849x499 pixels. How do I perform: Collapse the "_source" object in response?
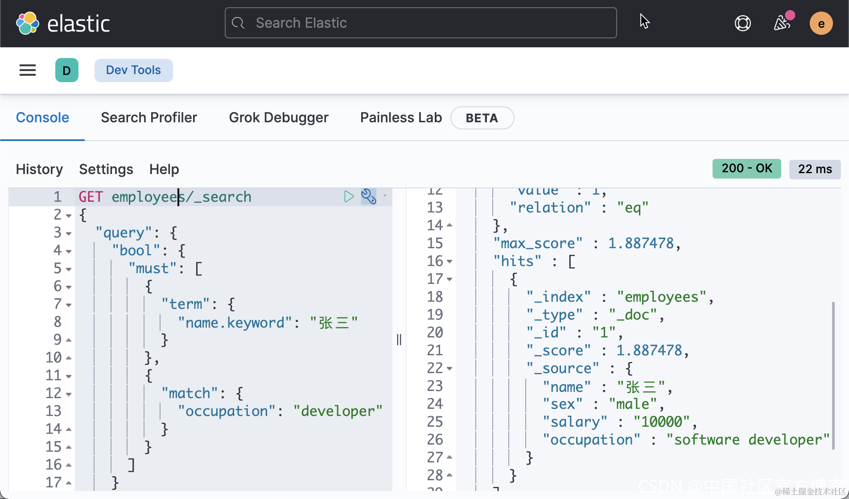pyautogui.click(x=449, y=369)
